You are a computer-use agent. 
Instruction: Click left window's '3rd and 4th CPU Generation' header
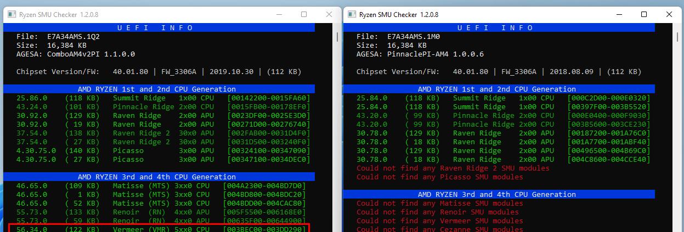tap(159, 177)
